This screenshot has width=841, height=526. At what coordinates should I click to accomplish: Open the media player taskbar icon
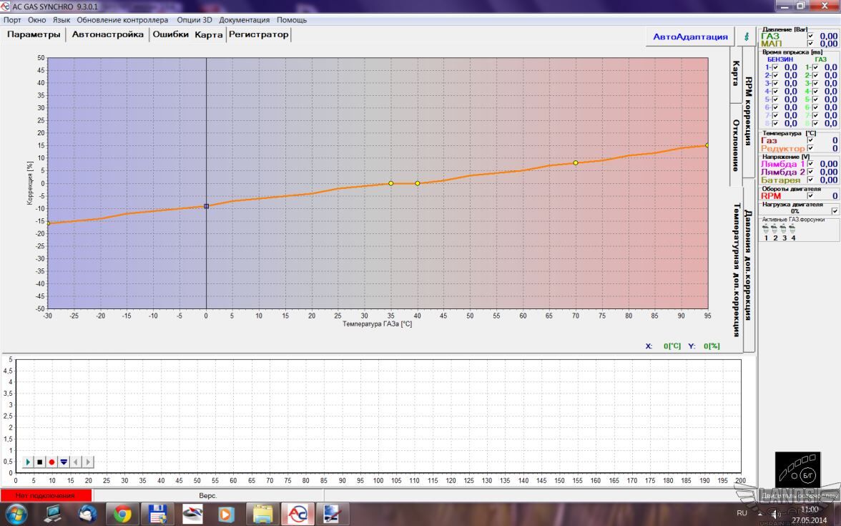click(227, 514)
